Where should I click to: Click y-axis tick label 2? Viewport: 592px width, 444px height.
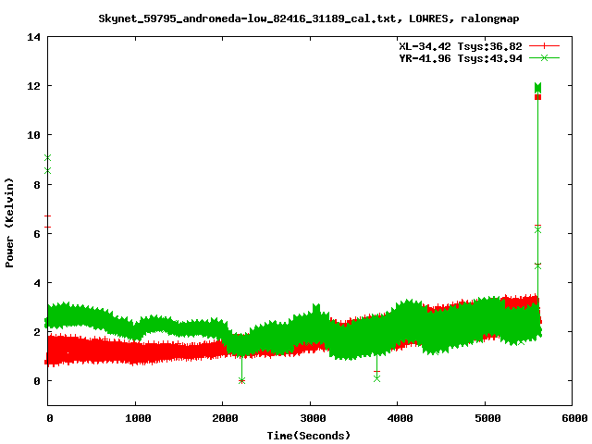[37, 332]
